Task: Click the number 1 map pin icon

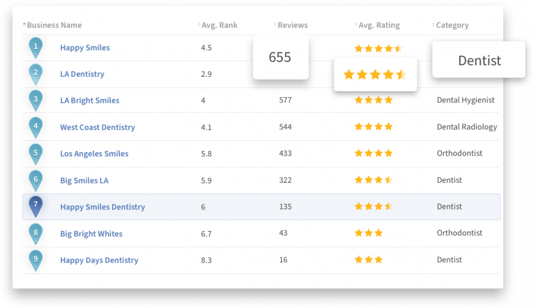Action: [x=36, y=46]
